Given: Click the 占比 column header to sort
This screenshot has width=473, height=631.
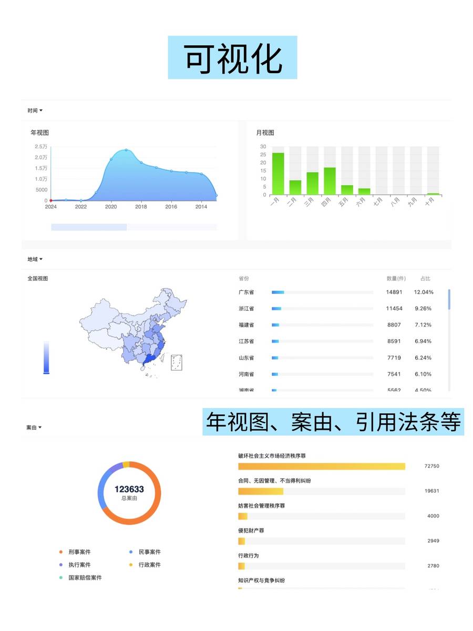Looking at the screenshot, I should pos(426,278).
